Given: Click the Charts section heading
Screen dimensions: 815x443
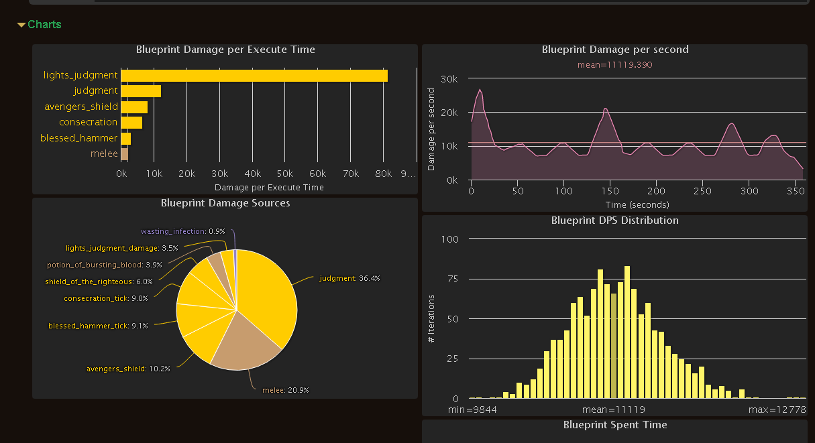Looking at the screenshot, I should 44,25.
